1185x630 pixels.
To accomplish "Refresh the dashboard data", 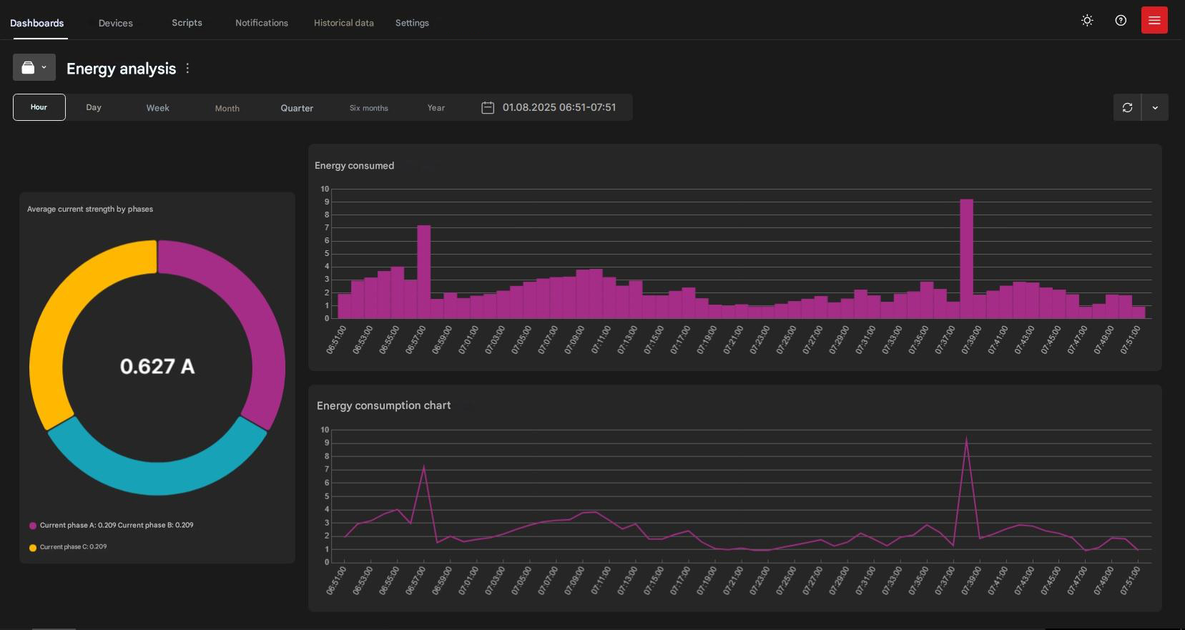I will click(x=1127, y=107).
